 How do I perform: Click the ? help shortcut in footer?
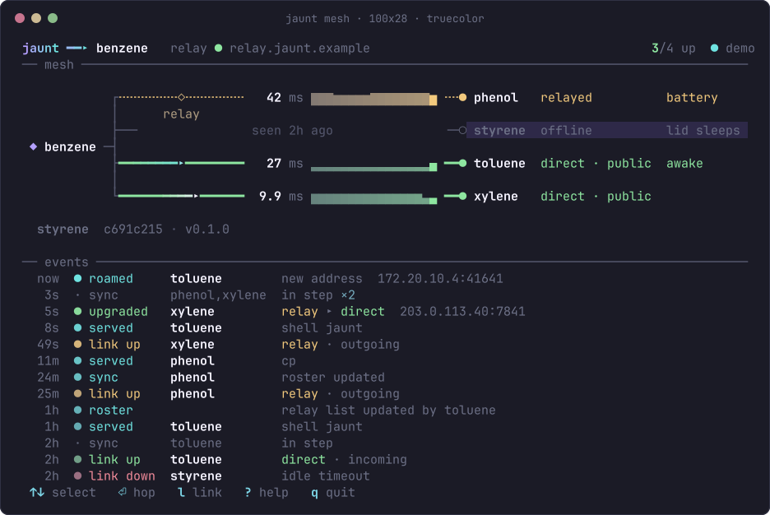pos(267,493)
